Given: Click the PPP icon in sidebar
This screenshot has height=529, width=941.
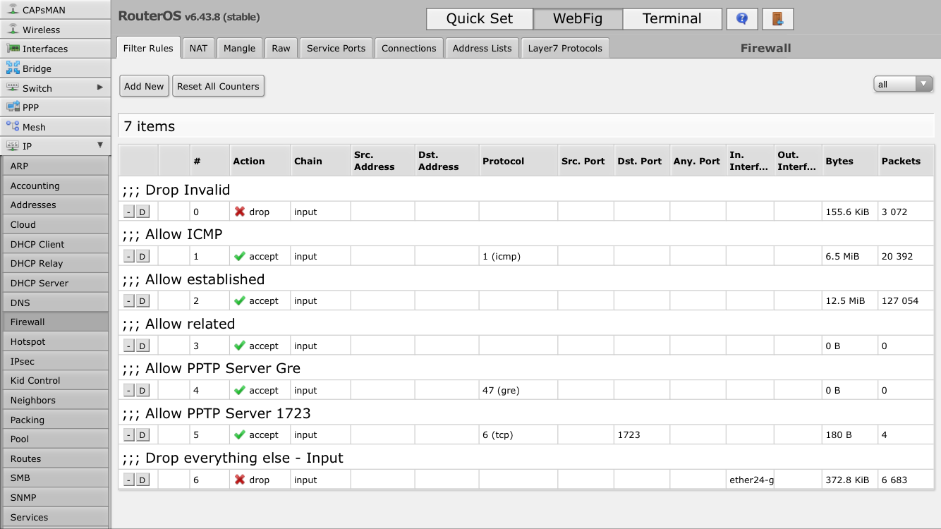Looking at the screenshot, I should pos(12,107).
